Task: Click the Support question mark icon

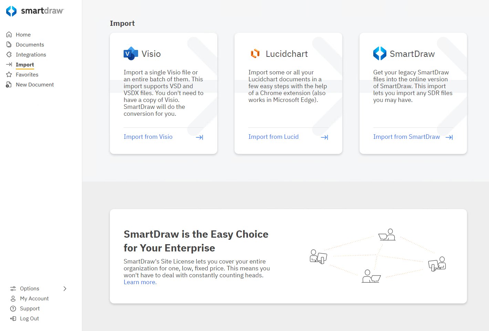Action: pyautogui.click(x=13, y=308)
